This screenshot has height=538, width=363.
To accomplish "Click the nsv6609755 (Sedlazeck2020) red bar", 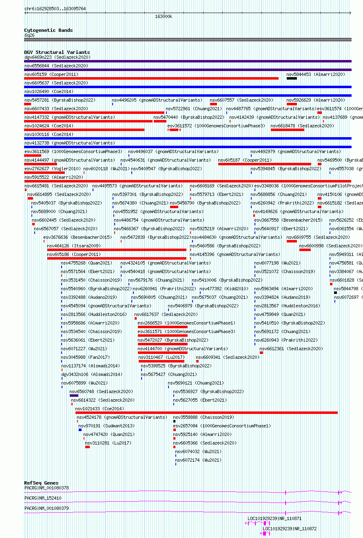I will coord(292,241).
